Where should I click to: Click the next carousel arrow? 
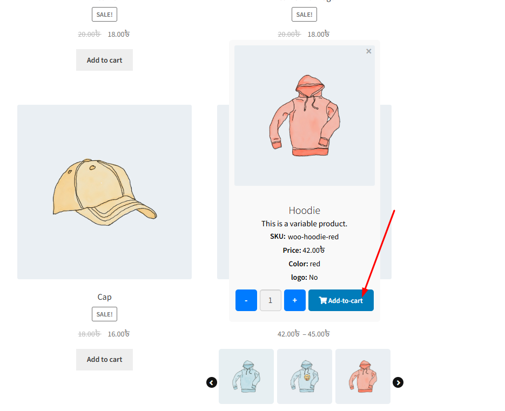[398, 382]
